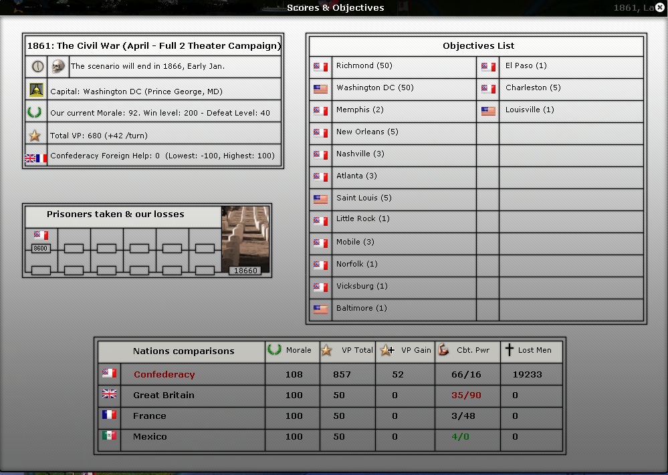
Task: Click the Lost Men cross icon
Action: [509, 350]
